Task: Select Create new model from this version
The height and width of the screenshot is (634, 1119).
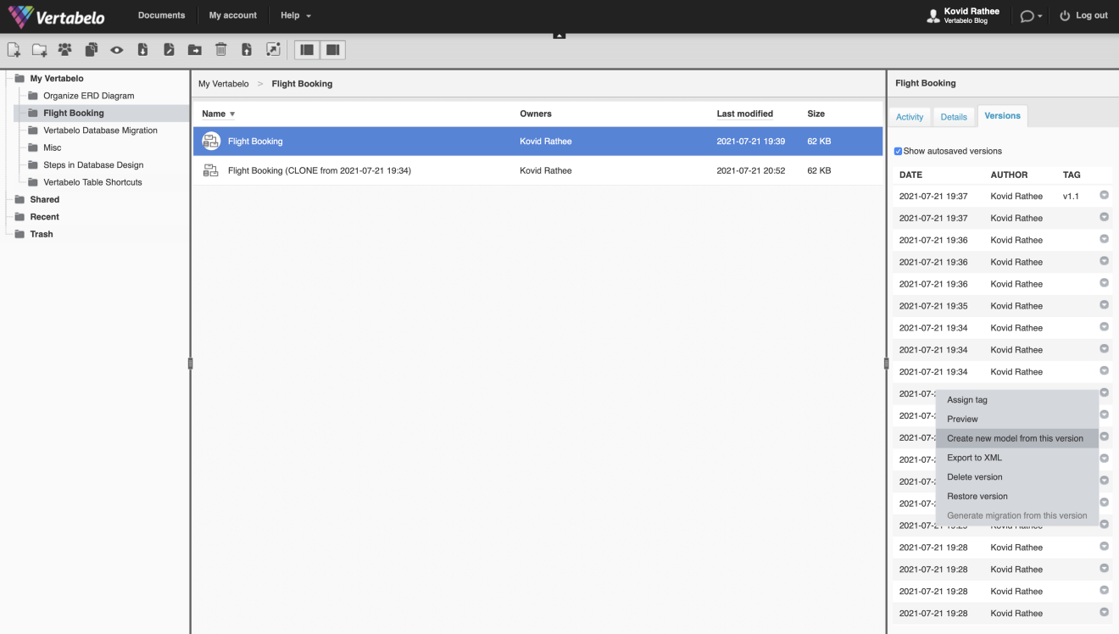Action: point(1017,438)
